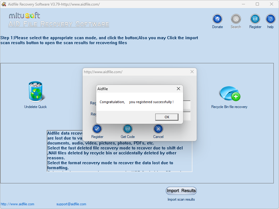Minimize the Aidfile Recovery Software window
279x209 pixels.
point(243,4)
